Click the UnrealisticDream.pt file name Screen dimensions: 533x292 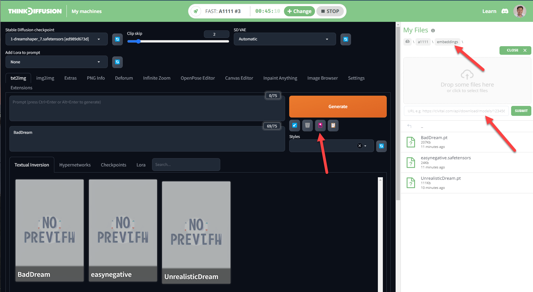pyautogui.click(x=441, y=178)
